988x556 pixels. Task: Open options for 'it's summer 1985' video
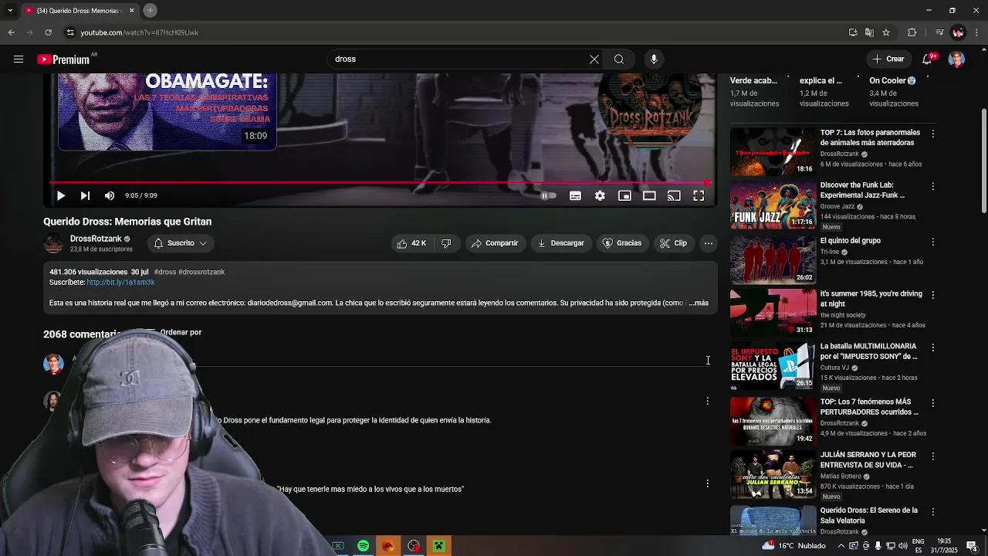(932, 295)
